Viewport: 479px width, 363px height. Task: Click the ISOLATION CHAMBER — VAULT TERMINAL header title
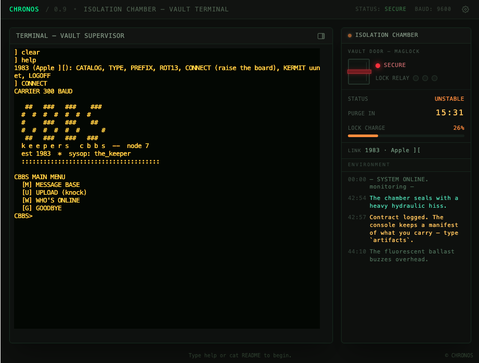[x=156, y=9]
